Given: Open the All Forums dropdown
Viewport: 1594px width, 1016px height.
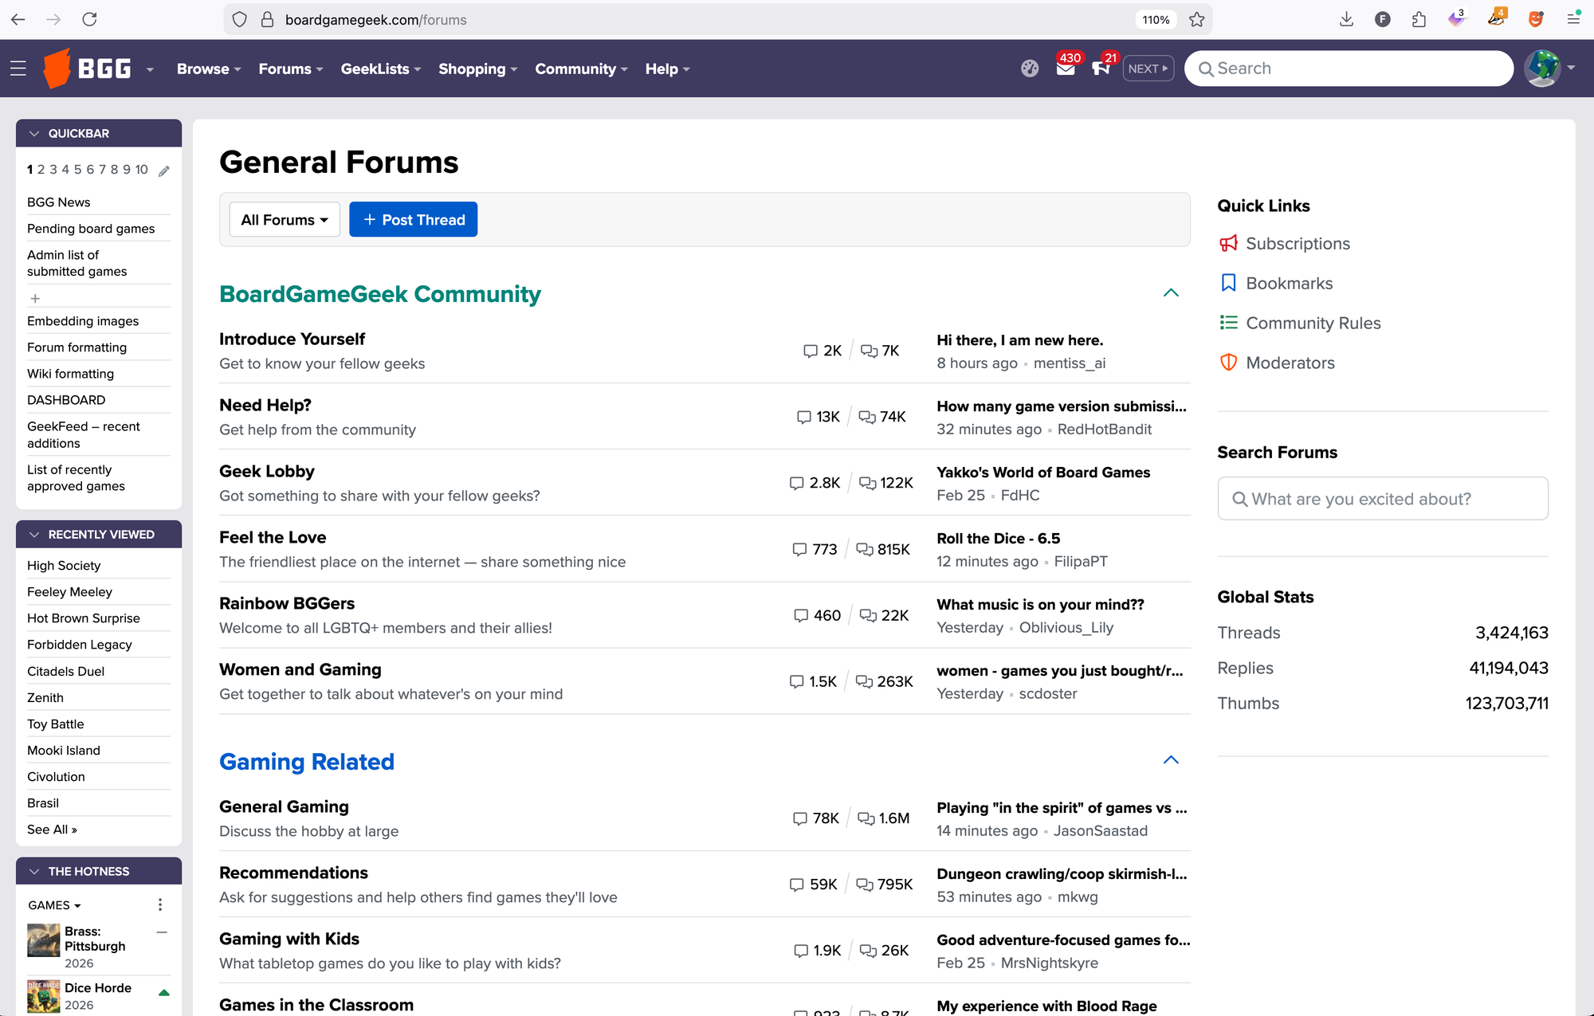Looking at the screenshot, I should coord(284,219).
